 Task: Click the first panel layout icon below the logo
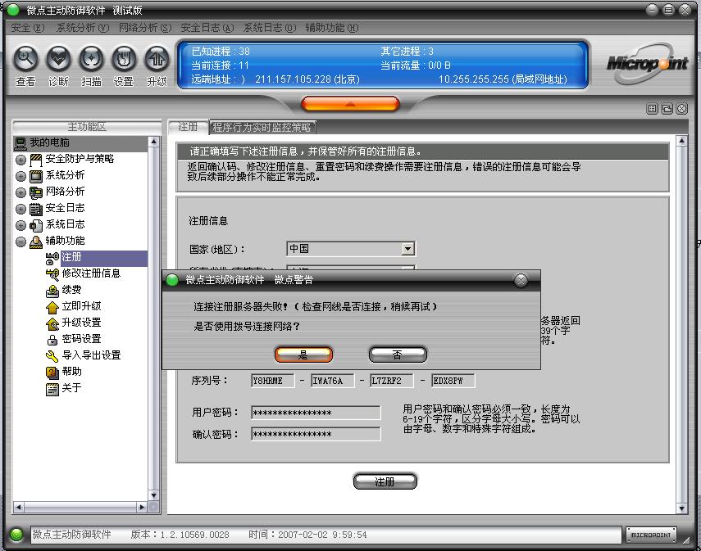[653, 109]
